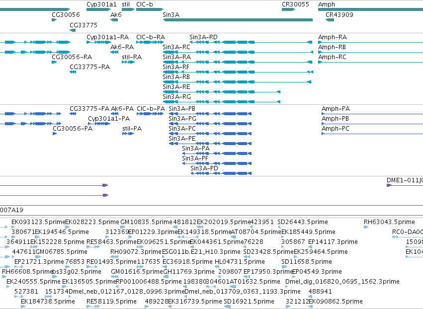Select the Ak6-PA protein label
This screenshot has width=423, height=309.
[122, 109]
